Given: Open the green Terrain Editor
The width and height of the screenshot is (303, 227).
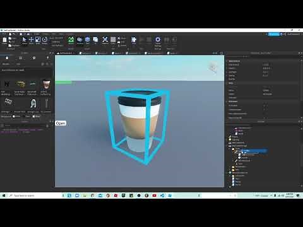Looking at the screenshot, I should click(71, 40).
